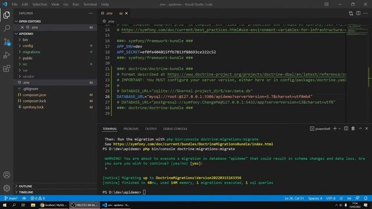The image size is (372, 209).
Task: Open the DoctrineMigrationsBundle link in terminal
Action: (x=193, y=144)
